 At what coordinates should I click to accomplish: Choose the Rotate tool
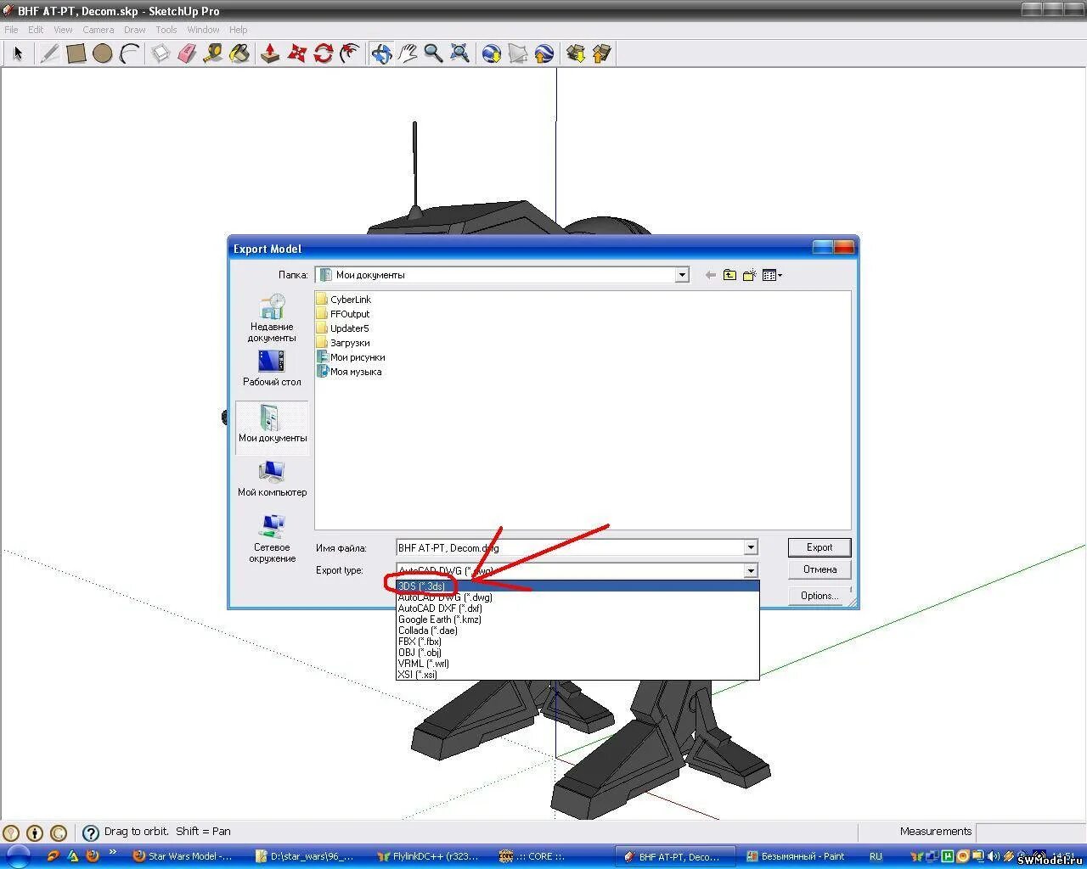(323, 53)
